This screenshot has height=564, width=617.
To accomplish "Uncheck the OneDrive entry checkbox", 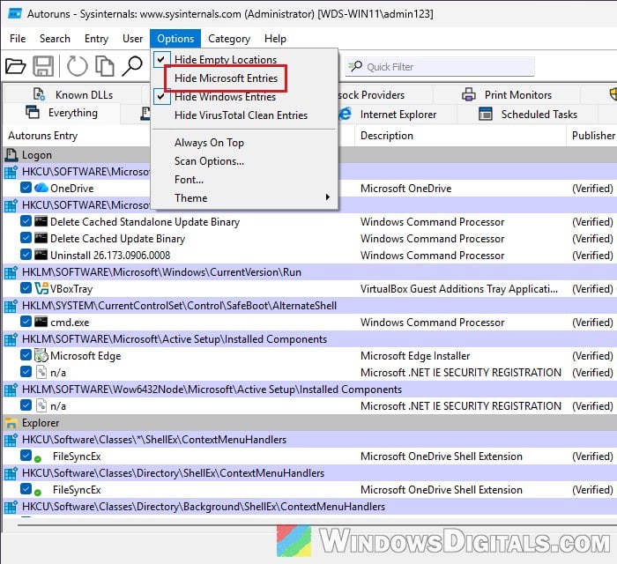I will (x=26, y=188).
